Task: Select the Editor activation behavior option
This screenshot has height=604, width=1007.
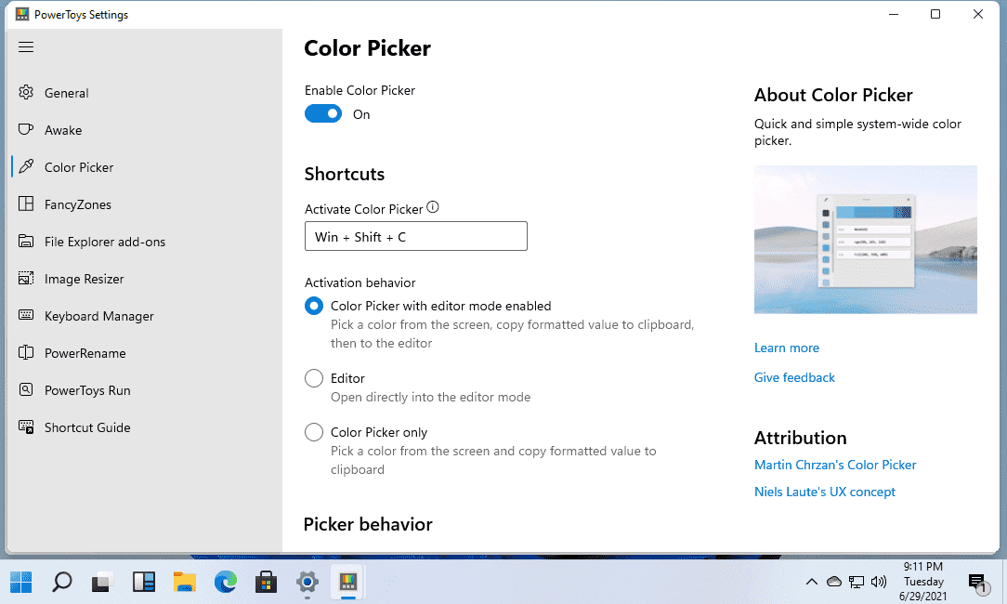Action: pyautogui.click(x=314, y=378)
